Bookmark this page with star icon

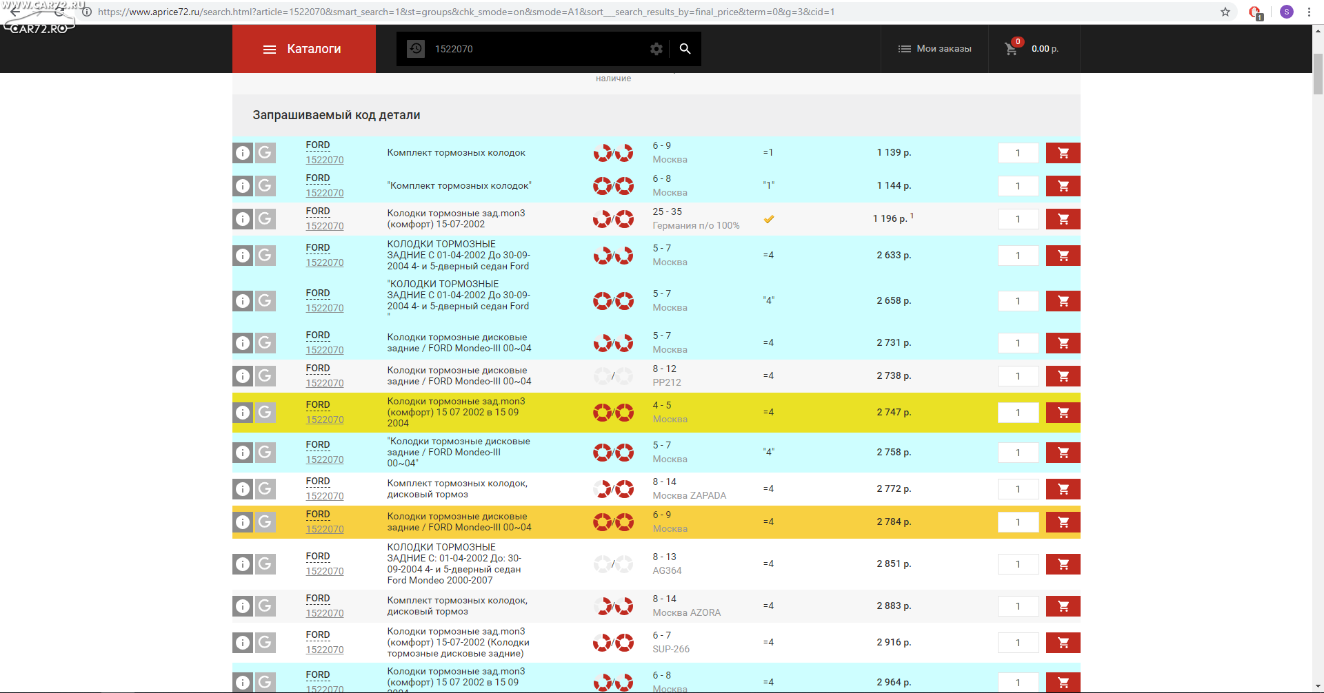coord(1225,12)
